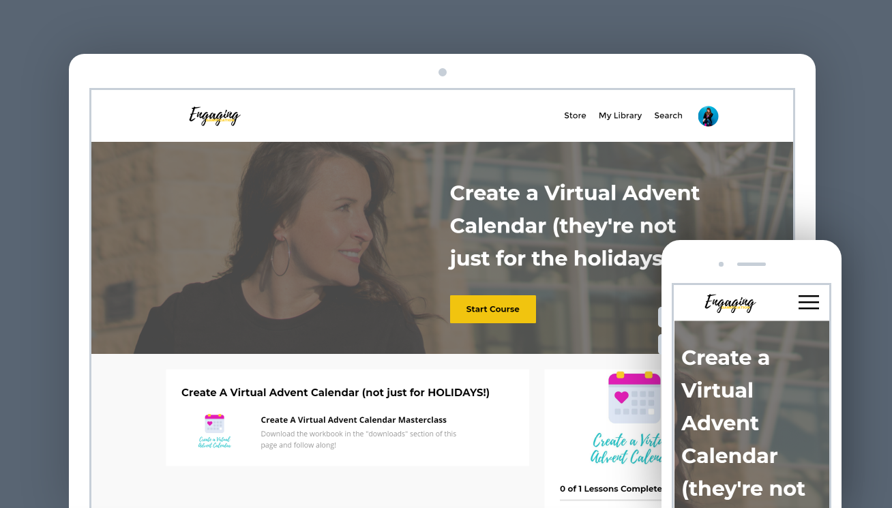Click the teal script course title
Screen dimensions: 892x508
coord(626,449)
